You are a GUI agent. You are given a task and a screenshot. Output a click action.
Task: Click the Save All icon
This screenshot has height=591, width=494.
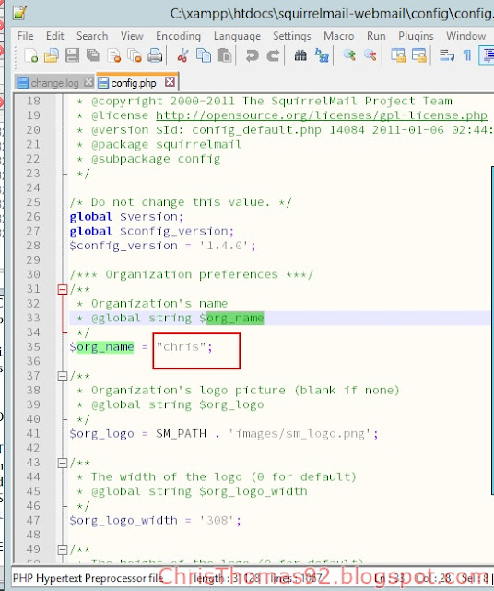pos(92,55)
